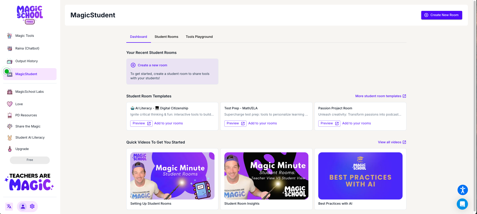Add Test Prep template to your rooms

(262, 123)
